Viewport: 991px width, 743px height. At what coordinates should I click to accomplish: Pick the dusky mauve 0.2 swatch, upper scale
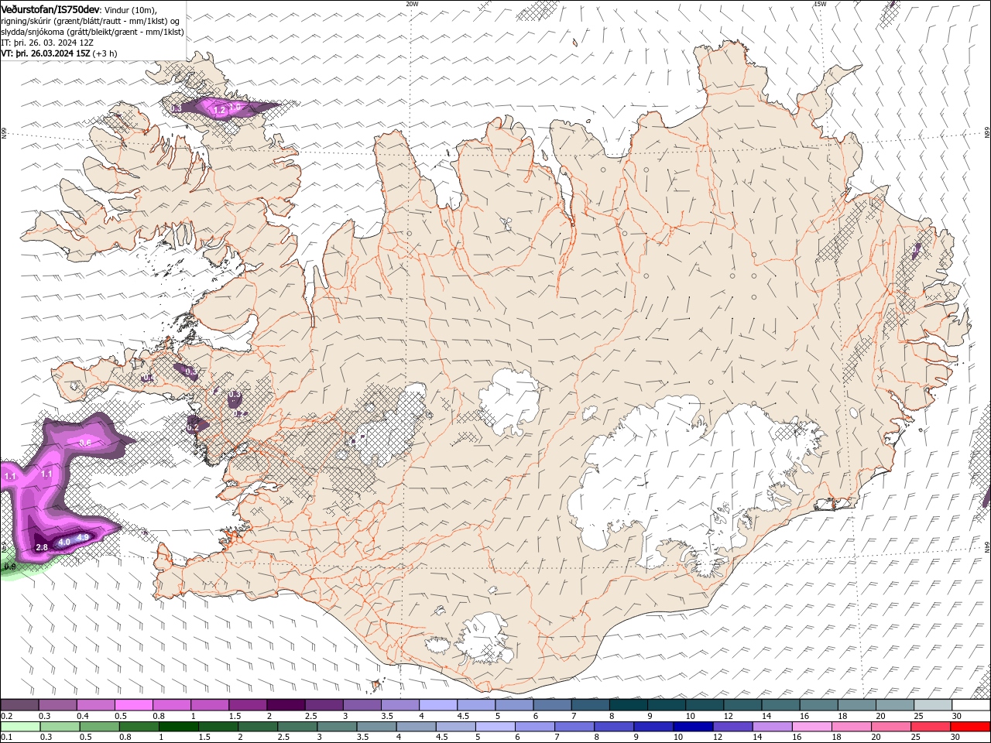[19, 705]
